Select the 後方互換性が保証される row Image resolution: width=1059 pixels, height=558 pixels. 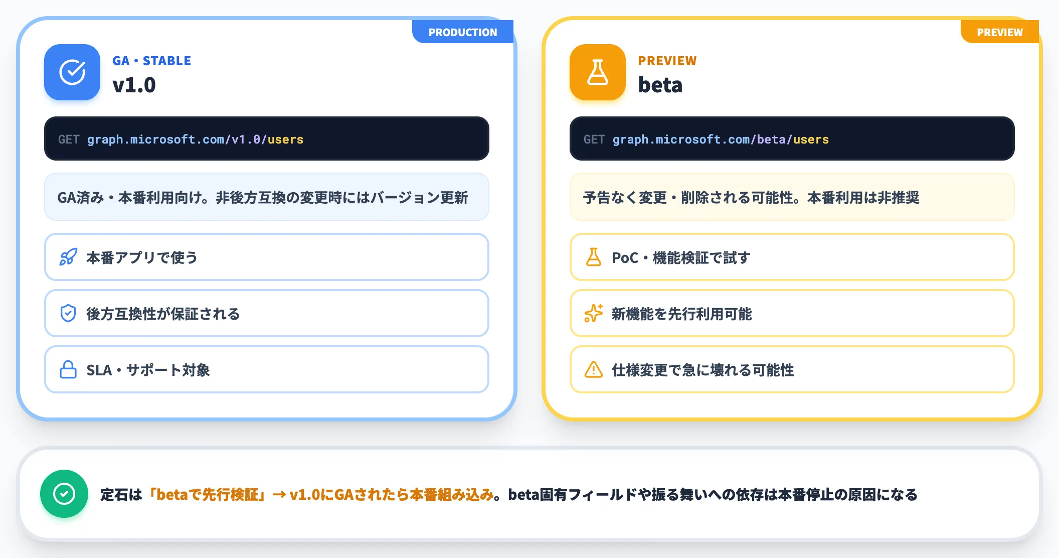pos(267,313)
